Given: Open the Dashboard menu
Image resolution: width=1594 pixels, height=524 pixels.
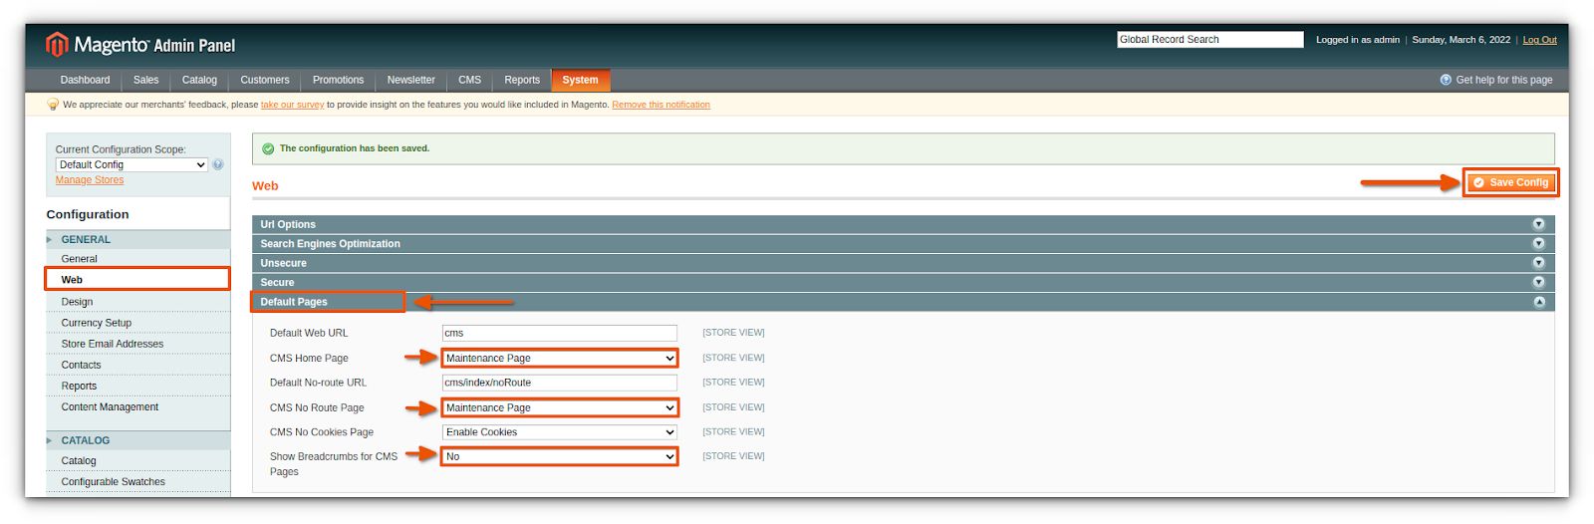Looking at the screenshot, I should click(x=85, y=80).
